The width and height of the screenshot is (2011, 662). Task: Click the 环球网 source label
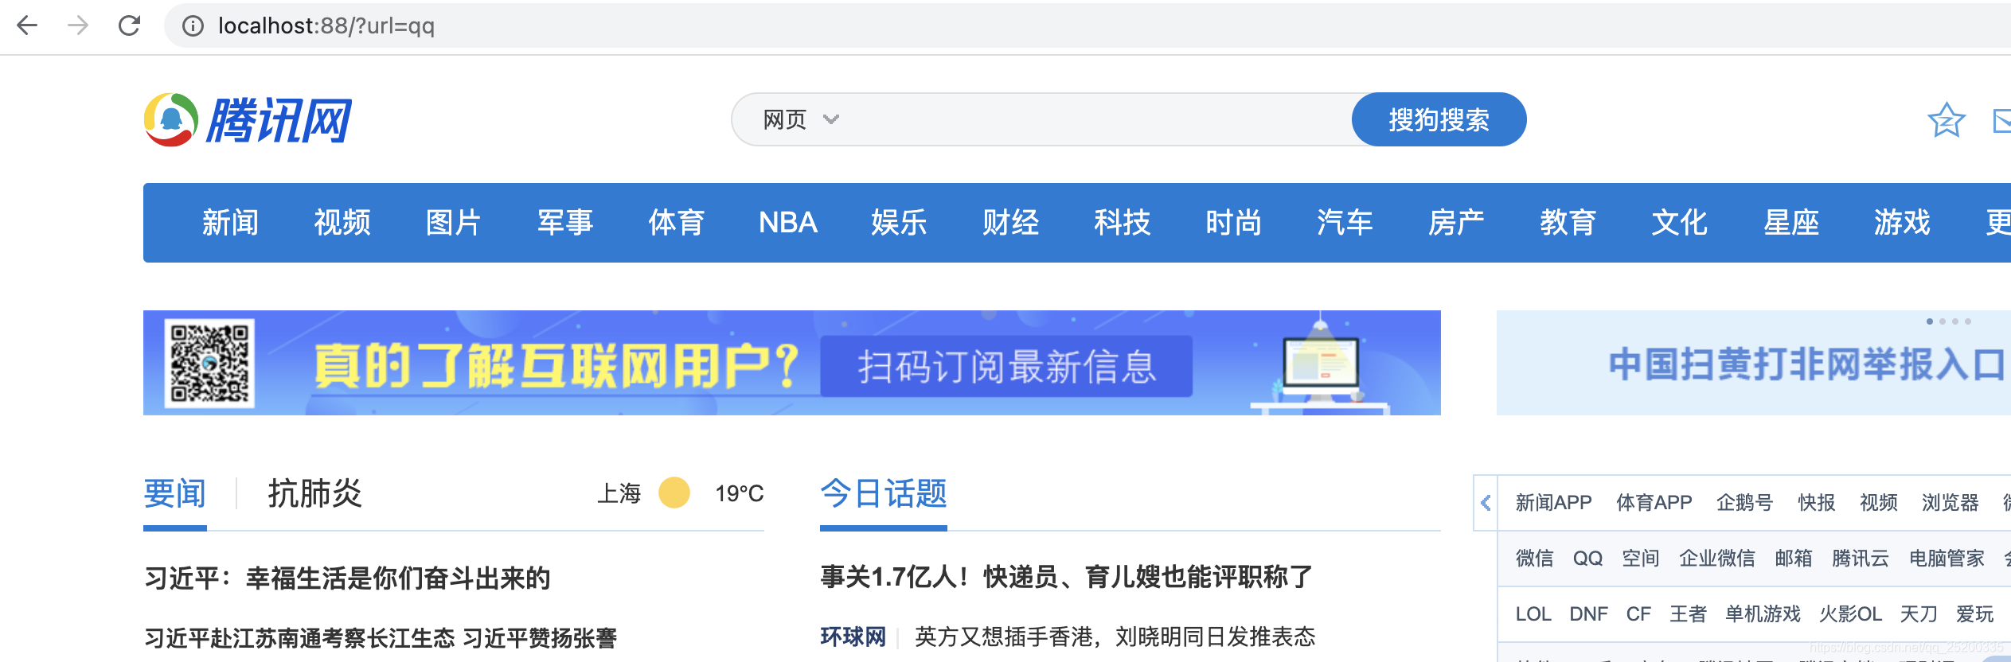tap(853, 637)
